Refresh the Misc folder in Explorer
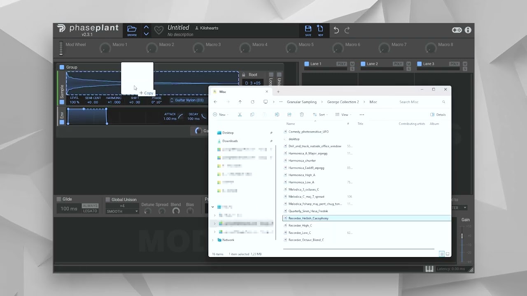This screenshot has height=296, width=527. tap(252, 102)
